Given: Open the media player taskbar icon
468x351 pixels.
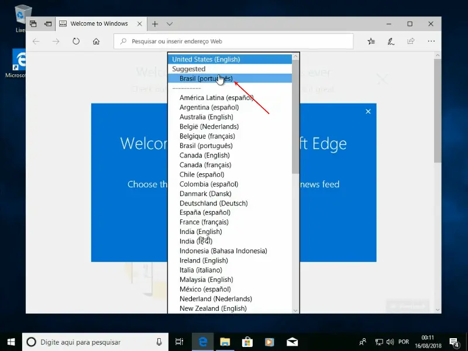Looking at the screenshot, I should 270,342.
